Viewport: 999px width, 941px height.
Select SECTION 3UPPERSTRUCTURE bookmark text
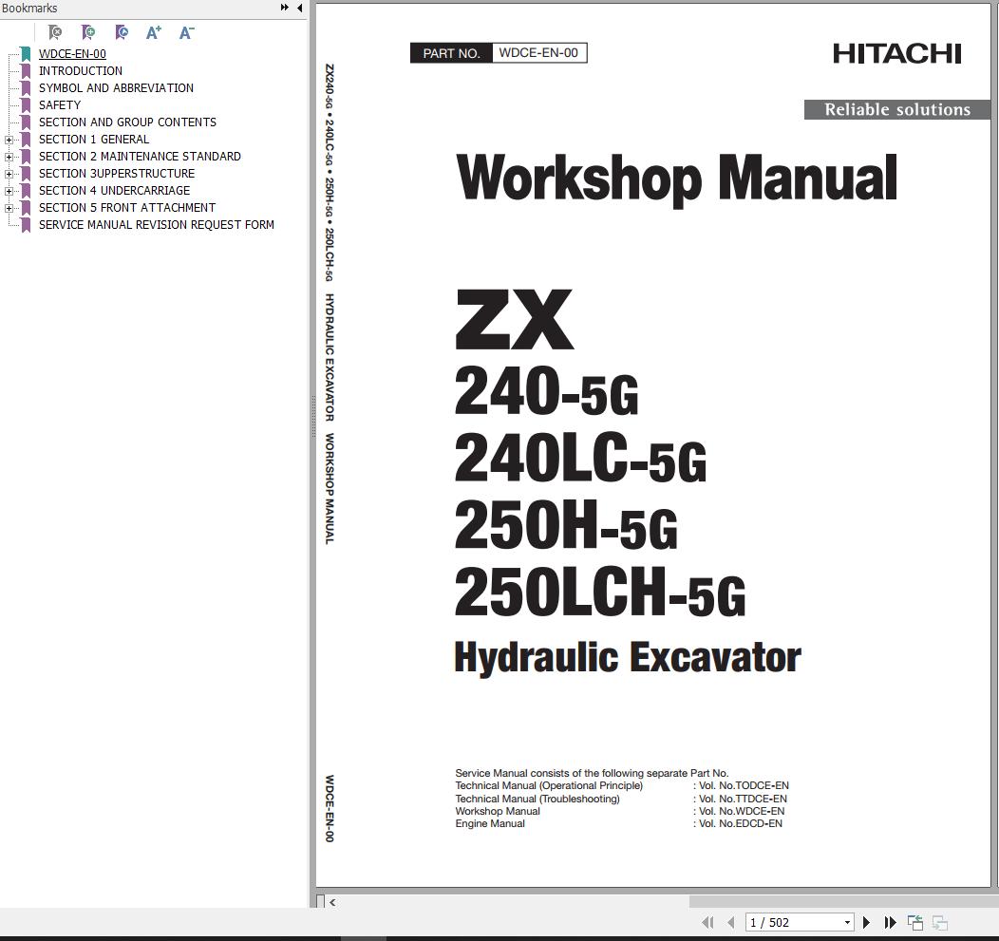[x=117, y=174]
